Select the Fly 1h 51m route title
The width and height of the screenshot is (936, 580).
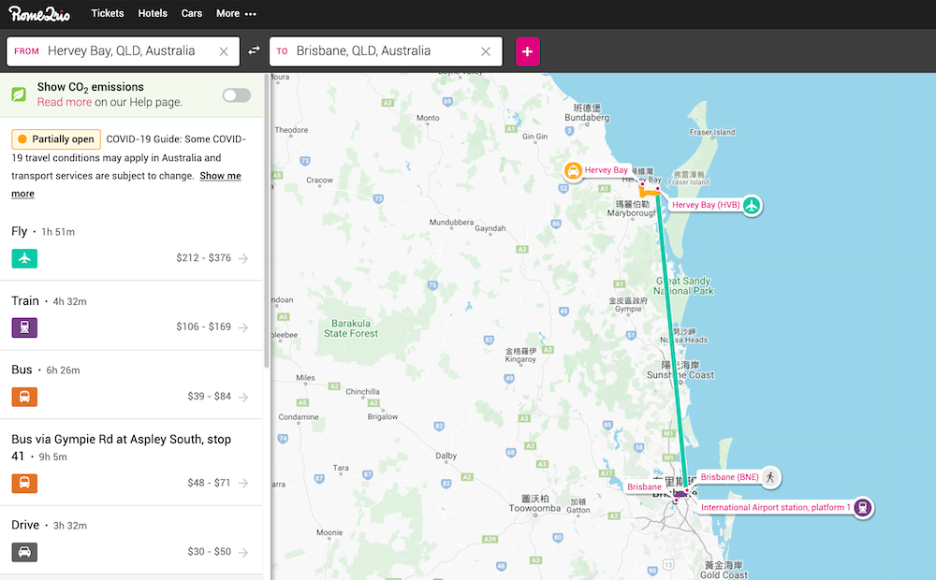coord(43,231)
